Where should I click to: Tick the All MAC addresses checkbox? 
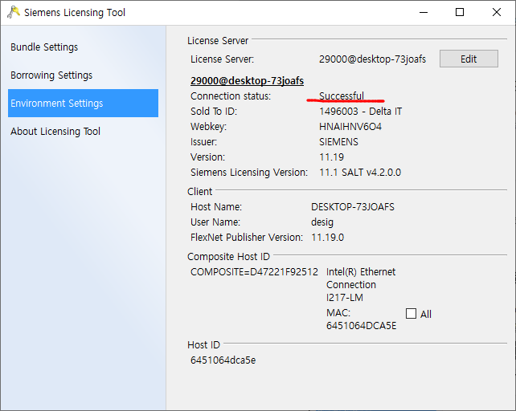click(411, 314)
